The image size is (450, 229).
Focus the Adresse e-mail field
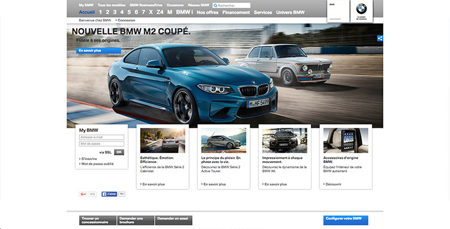coord(101,137)
